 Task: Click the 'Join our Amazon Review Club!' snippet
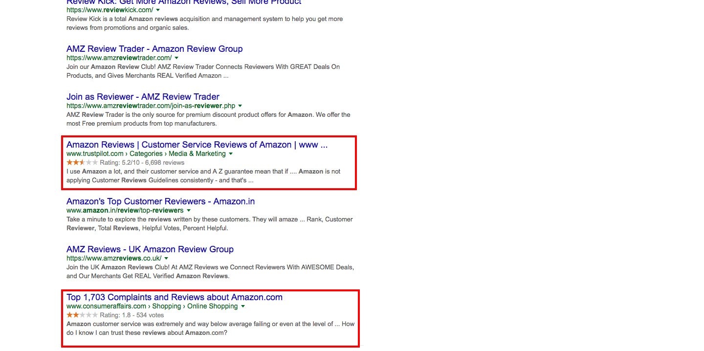point(203,71)
